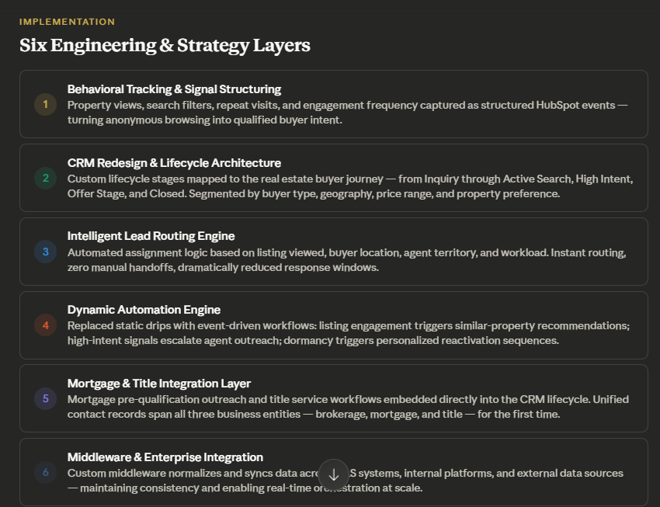The height and width of the screenshot is (507, 660).
Task: Open the Mortgage & Title Integration Layer title
Action: point(159,384)
